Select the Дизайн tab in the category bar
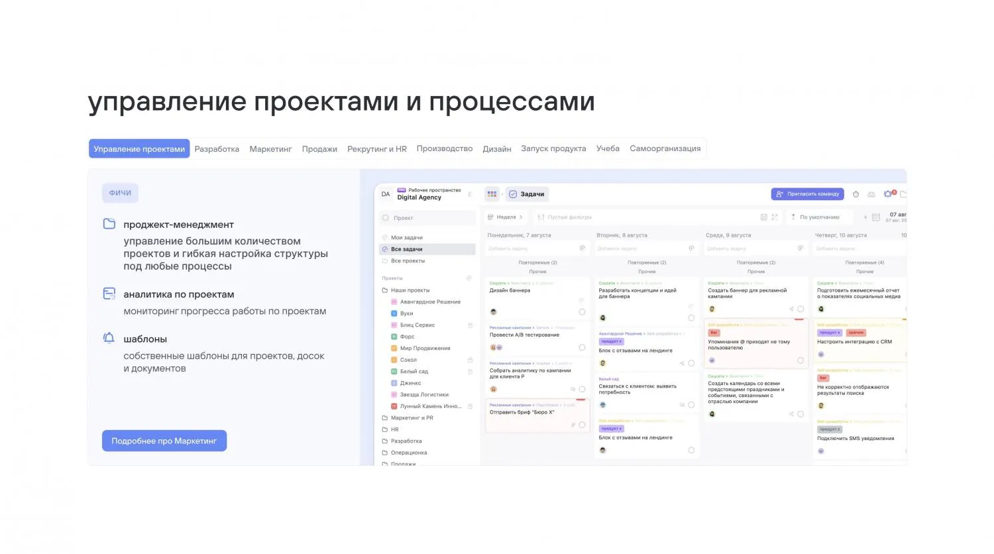994x554 pixels. point(497,148)
